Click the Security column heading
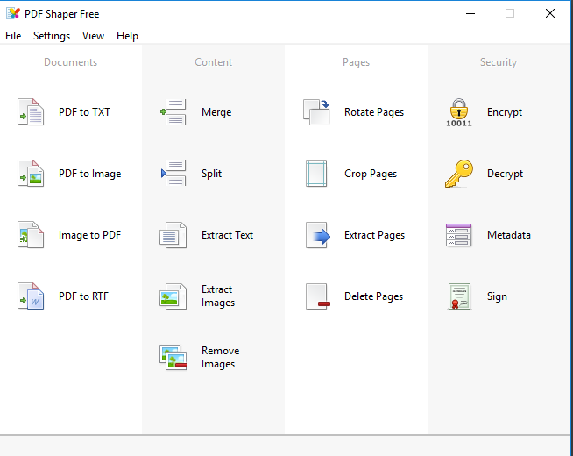The image size is (573, 456). pos(499,62)
